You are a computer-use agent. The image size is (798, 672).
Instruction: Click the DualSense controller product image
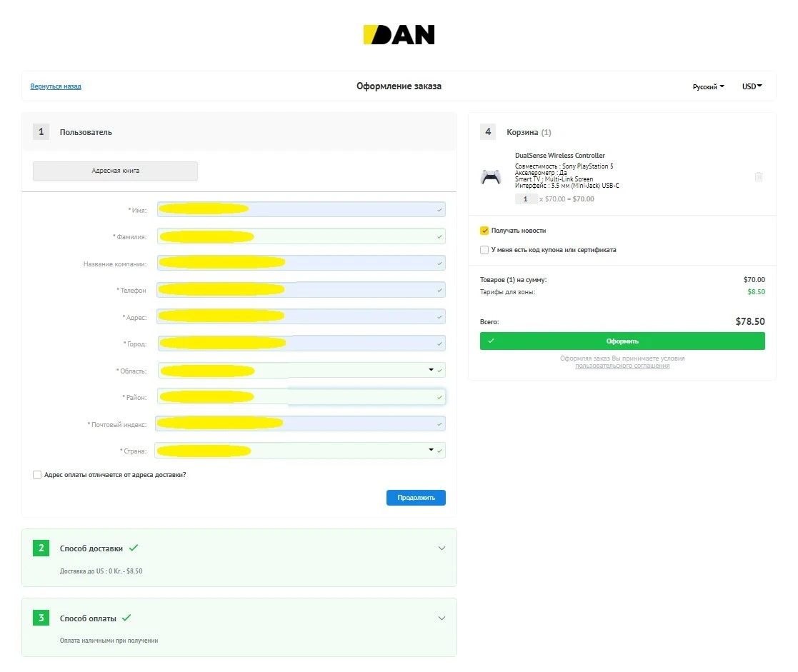pos(491,177)
